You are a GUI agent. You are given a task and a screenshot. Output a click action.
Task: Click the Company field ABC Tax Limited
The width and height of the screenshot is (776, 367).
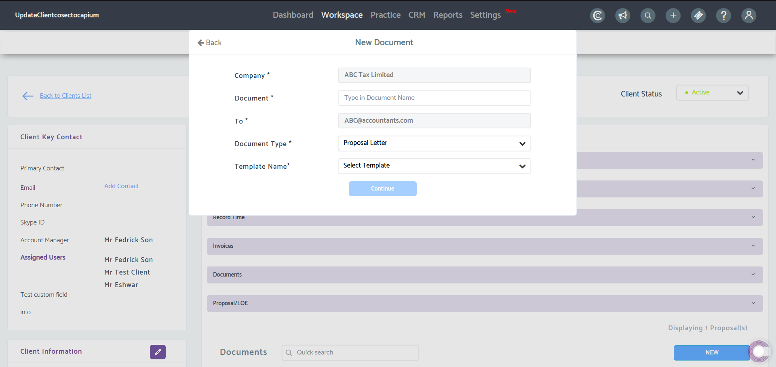(434, 75)
